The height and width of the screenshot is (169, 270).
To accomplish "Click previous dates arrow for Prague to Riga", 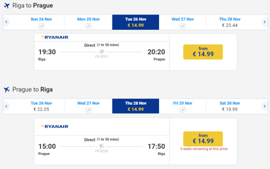I will coord(6,106).
